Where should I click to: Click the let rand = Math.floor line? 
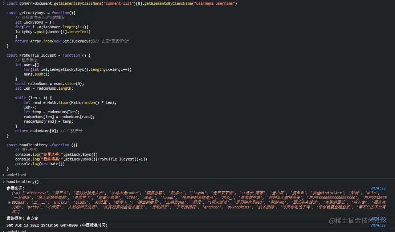coord(70,102)
